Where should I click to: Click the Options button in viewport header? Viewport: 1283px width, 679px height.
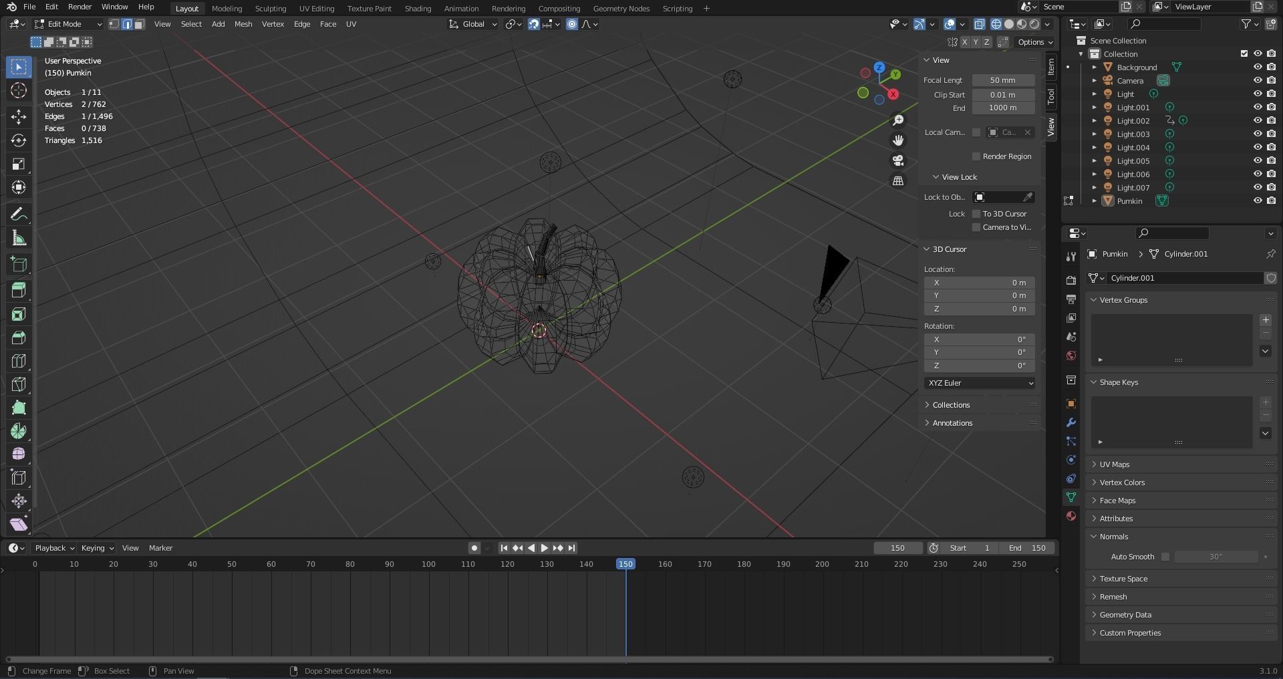[x=1035, y=42]
